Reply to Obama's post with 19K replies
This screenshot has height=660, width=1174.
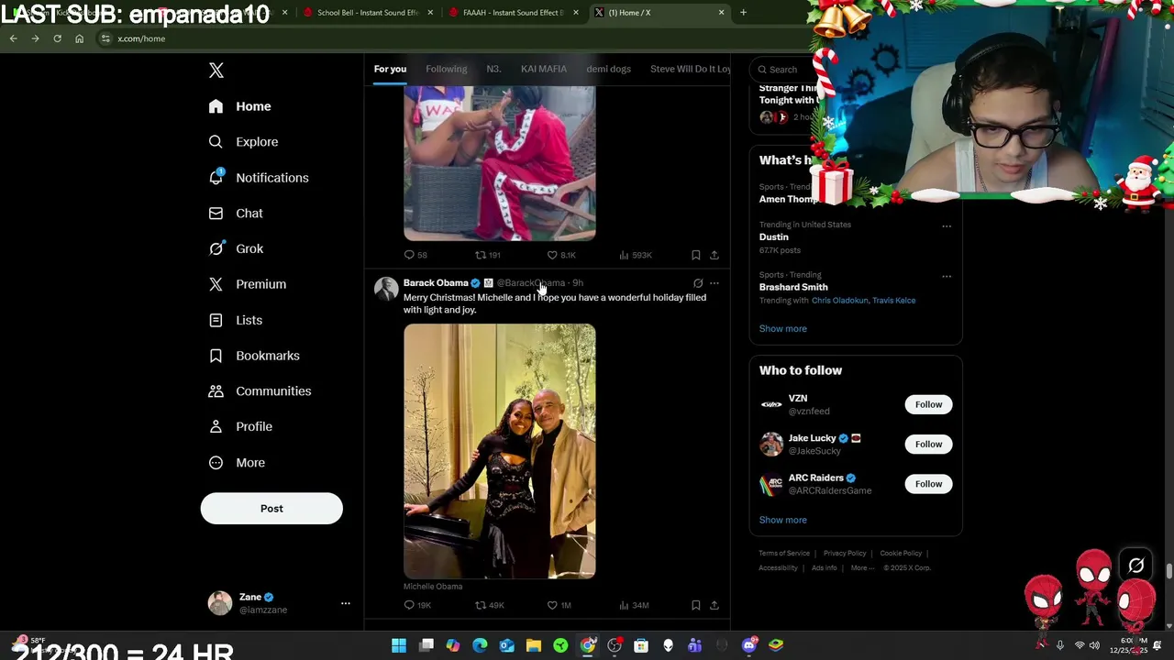click(x=417, y=605)
